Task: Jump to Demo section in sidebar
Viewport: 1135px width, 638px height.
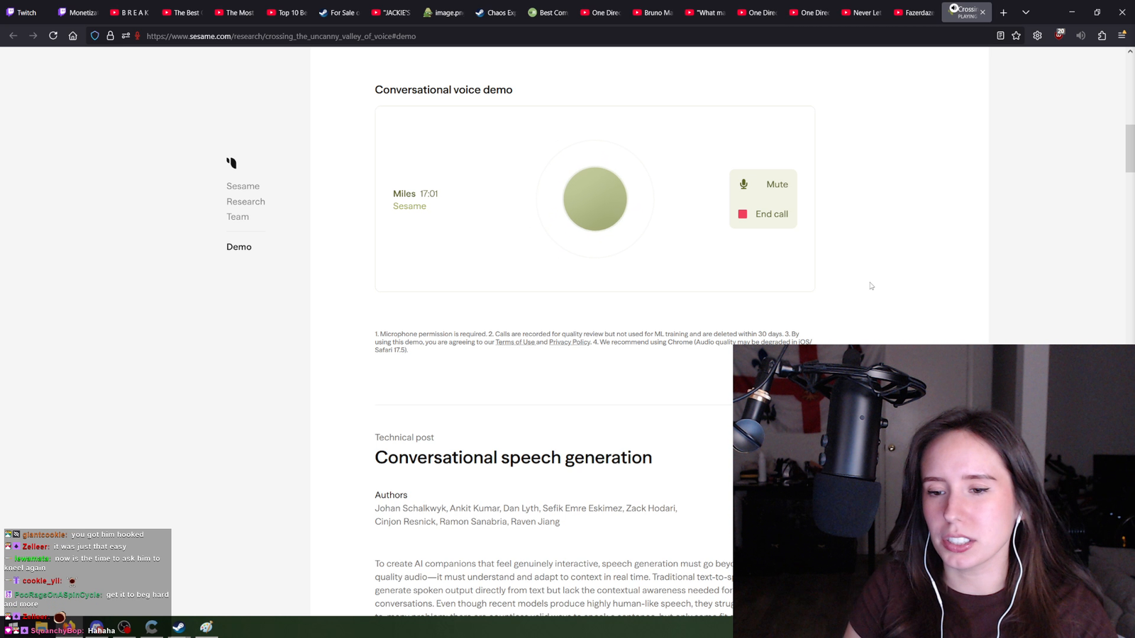Action: 239,247
